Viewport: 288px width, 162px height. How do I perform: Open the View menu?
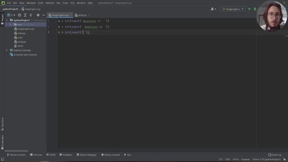click(x=22, y=3)
